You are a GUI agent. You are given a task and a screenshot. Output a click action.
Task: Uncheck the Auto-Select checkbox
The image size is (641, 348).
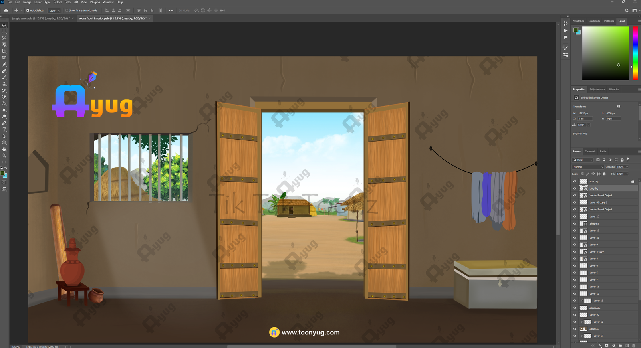point(28,10)
